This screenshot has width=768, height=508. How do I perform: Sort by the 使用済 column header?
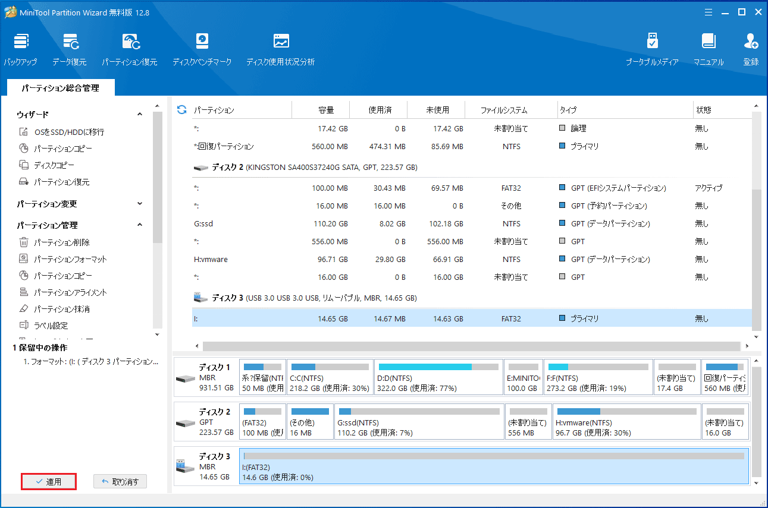click(379, 110)
